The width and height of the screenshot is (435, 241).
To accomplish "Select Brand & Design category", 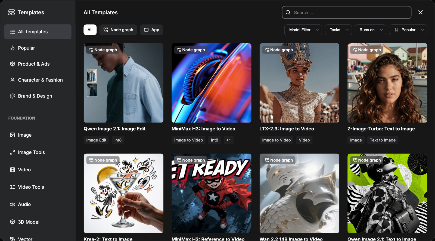I will (x=38, y=96).
